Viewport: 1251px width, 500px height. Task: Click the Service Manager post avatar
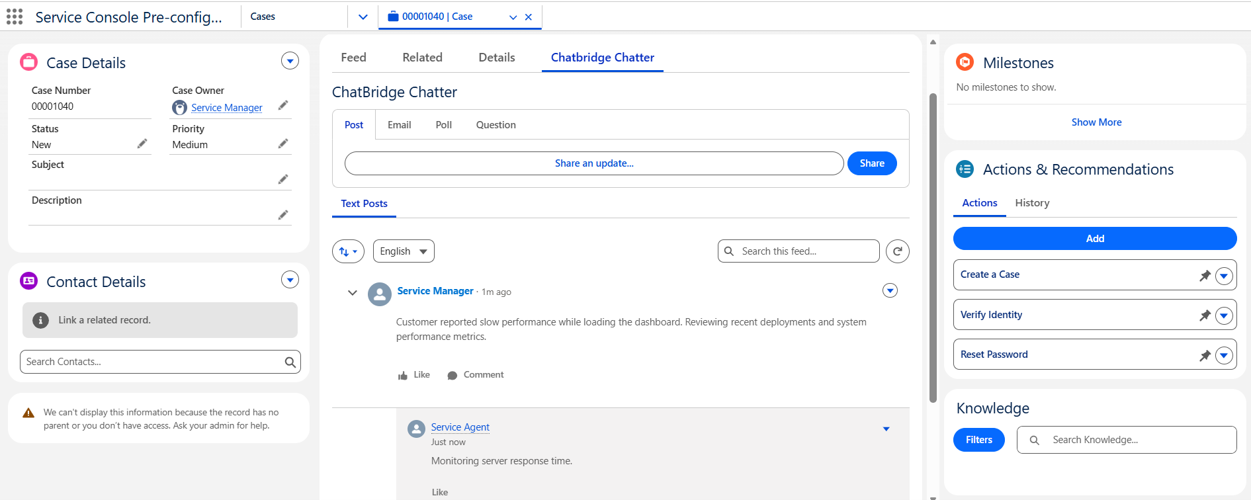tap(380, 294)
